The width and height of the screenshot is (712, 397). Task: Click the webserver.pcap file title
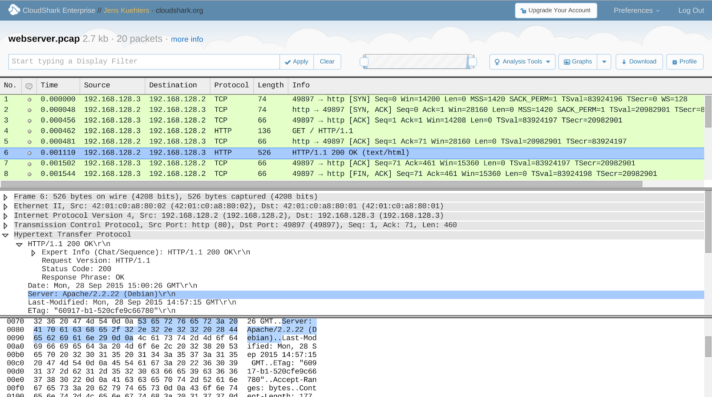pyautogui.click(x=44, y=39)
